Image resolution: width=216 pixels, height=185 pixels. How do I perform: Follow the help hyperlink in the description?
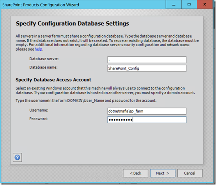tap(39, 49)
